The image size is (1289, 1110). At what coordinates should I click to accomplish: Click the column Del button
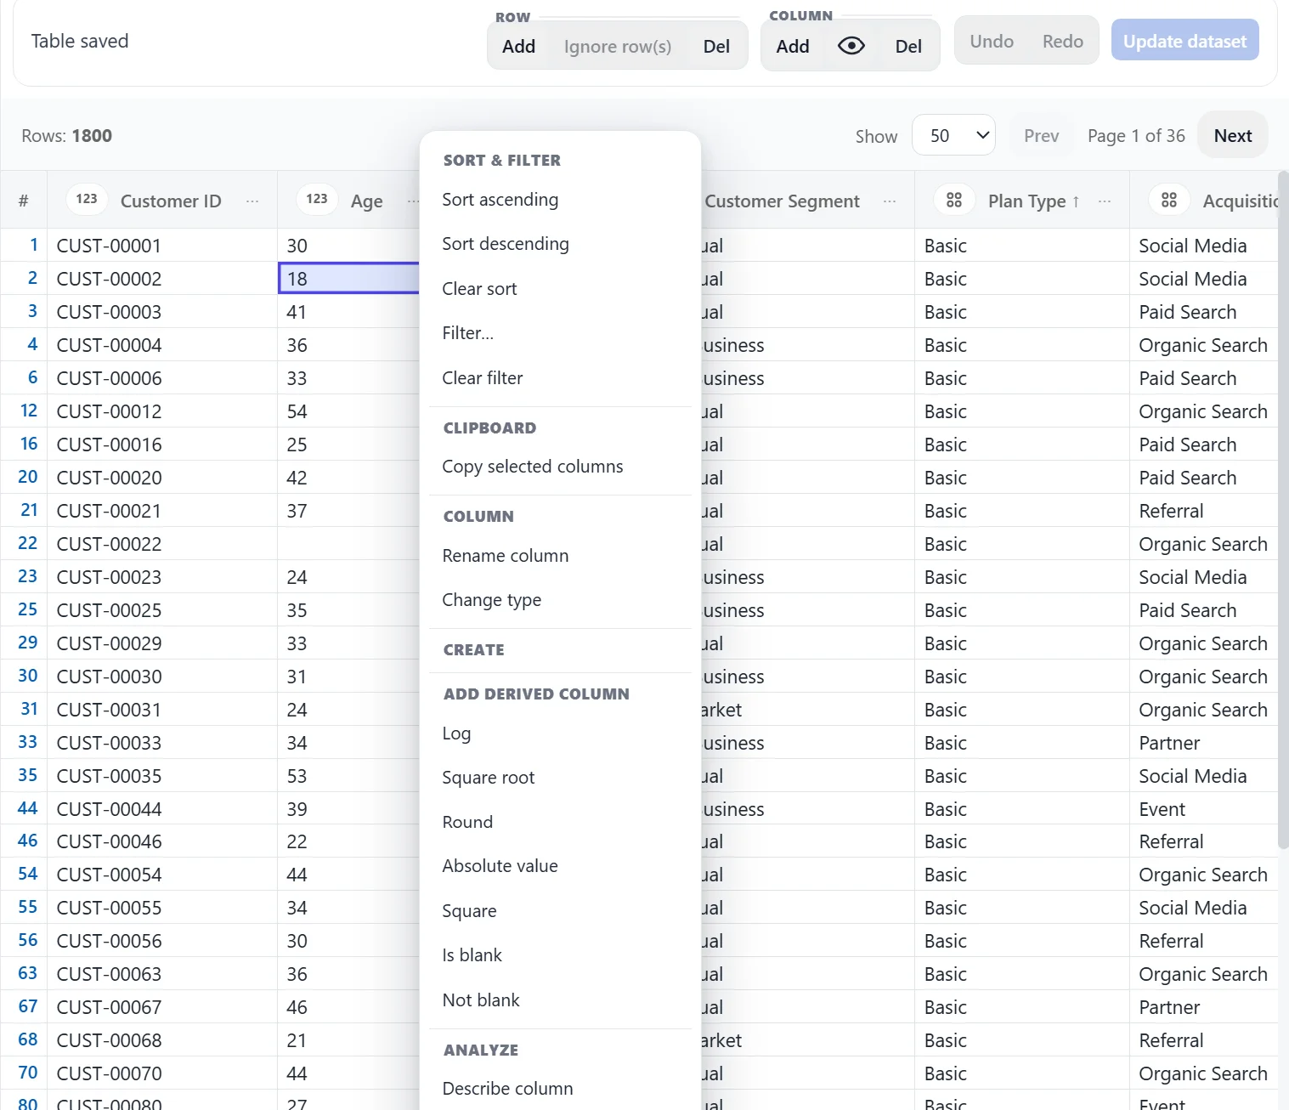(908, 46)
